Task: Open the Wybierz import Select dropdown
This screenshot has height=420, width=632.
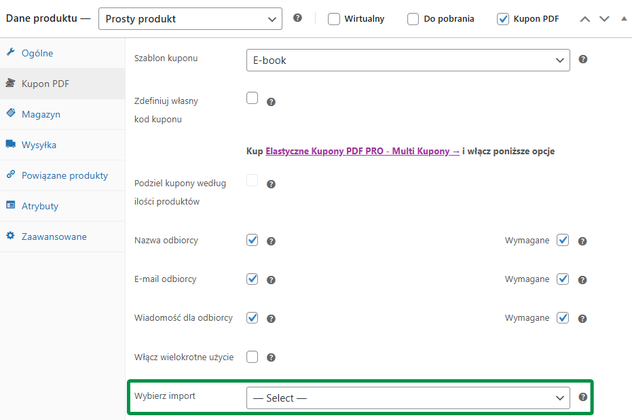Action: click(407, 398)
